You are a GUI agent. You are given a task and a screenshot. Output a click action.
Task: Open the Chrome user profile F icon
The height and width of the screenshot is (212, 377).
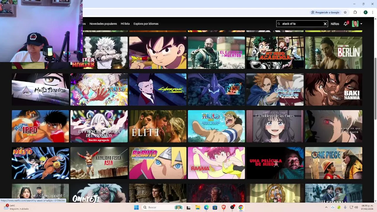366,12
